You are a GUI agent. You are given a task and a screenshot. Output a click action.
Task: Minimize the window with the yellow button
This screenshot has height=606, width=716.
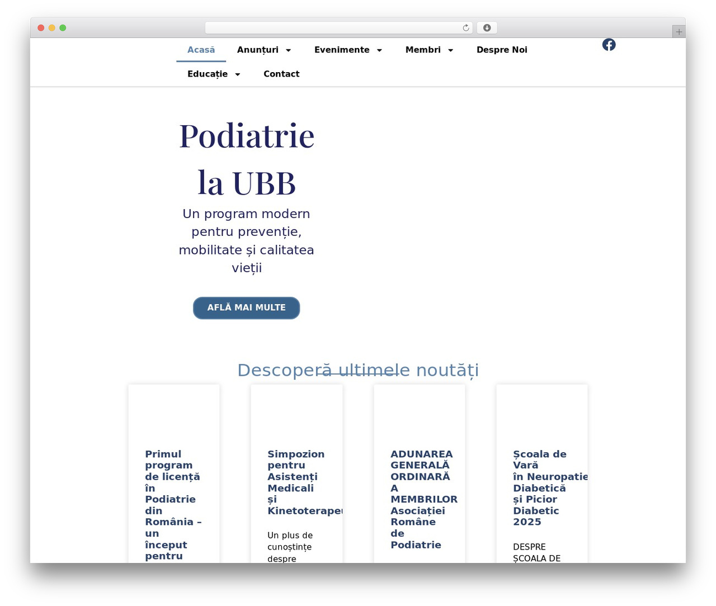(x=52, y=28)
